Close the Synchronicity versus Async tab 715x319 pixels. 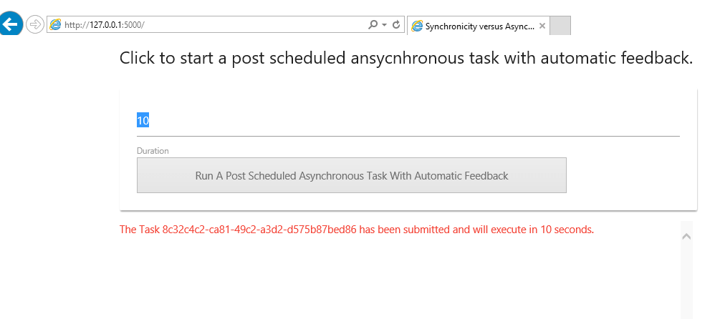tap(542, 26)
